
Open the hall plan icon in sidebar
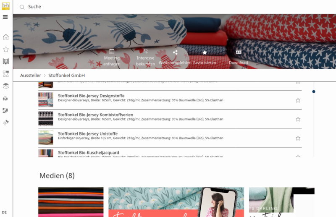point(6,61)
